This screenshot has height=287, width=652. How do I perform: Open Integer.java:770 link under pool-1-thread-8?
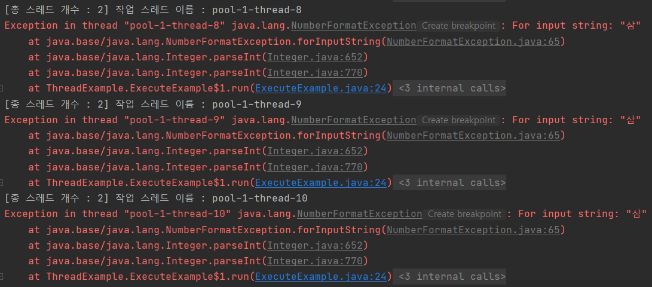pyautogui.click(x=315, y=73)
